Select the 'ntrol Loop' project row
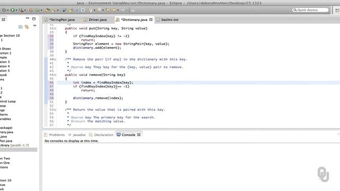 tap(8, 101)
